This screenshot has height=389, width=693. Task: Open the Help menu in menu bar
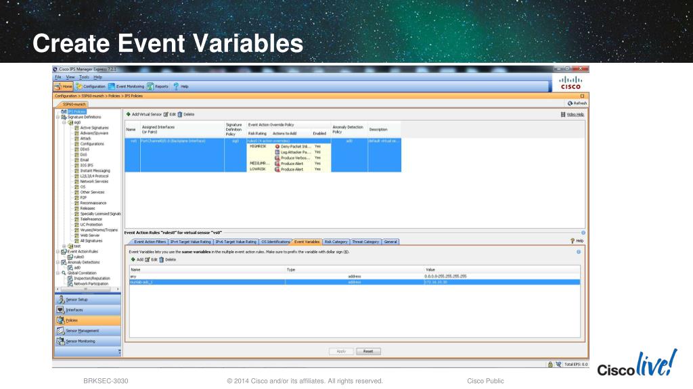(x=97, y=77)
